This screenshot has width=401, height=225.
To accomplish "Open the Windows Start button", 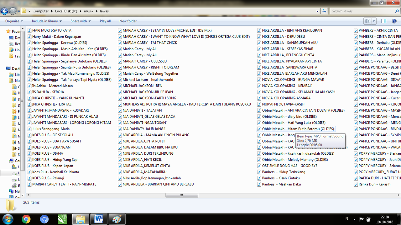I will (x=8, y=219).
